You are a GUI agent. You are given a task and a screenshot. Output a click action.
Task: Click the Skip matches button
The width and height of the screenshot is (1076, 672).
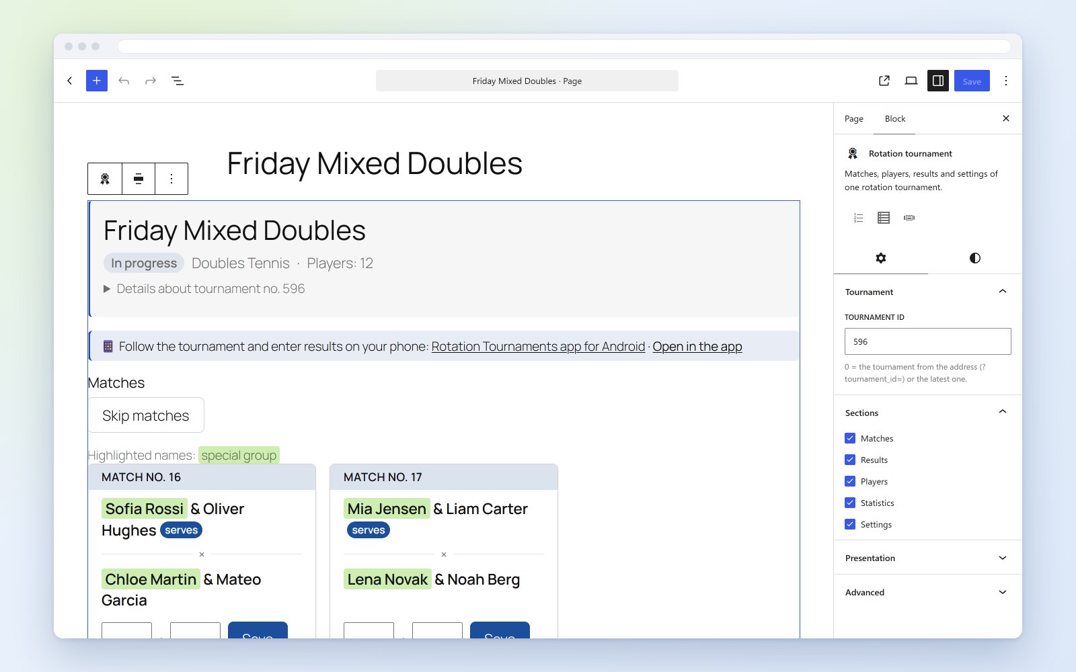[x=146, y=415]
